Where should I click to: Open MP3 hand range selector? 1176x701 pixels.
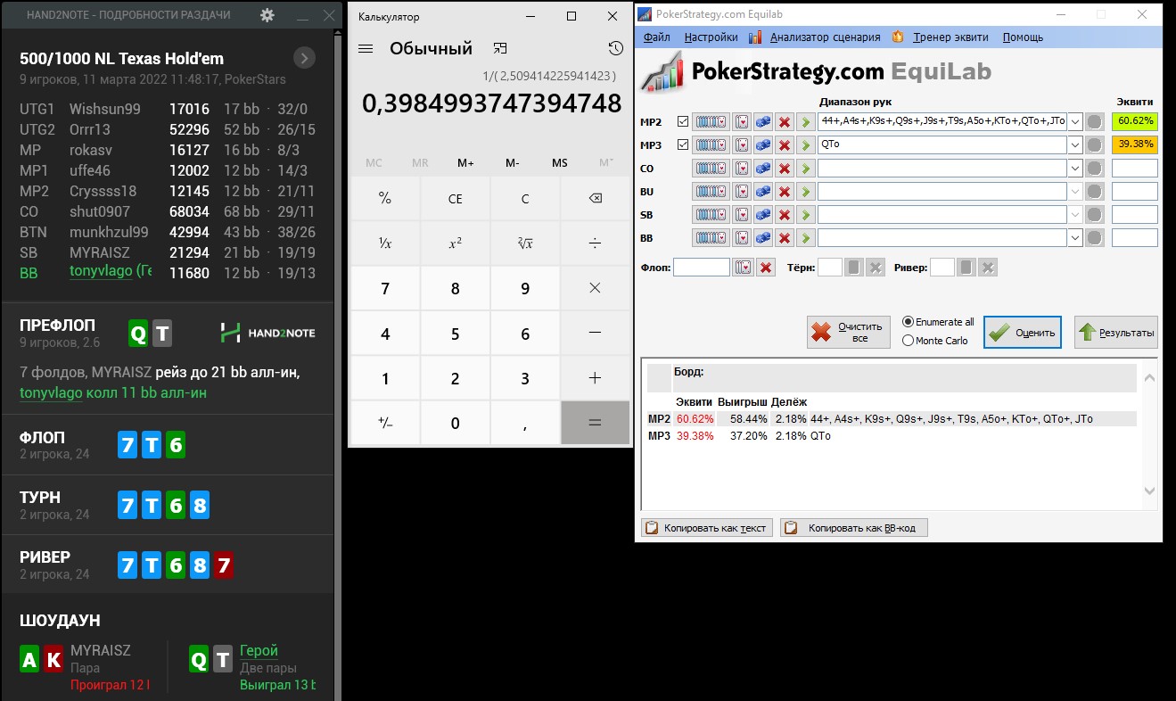click(x=711, y=144)
